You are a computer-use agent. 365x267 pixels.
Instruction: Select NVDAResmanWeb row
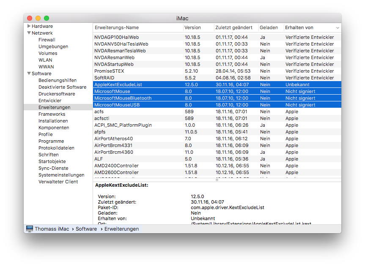coord(217,57)
